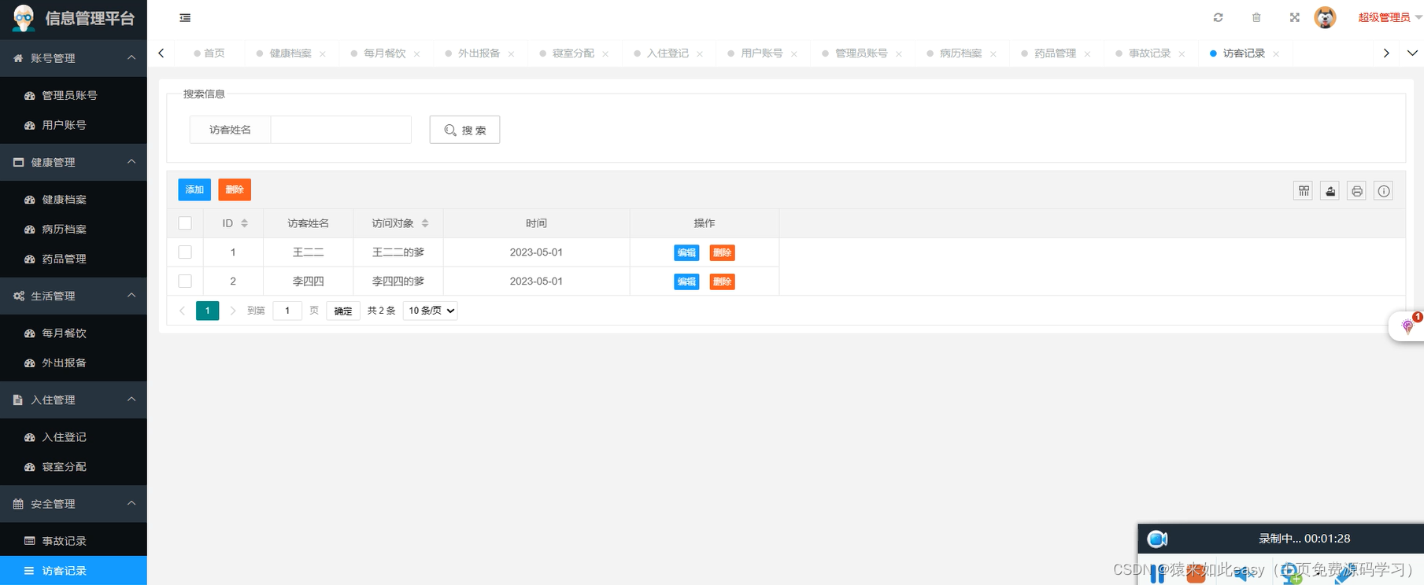Screen dimensions: 1424x585
Task: Collapse the 生活管理 sidebar group
Action: (x=73, y=296)
